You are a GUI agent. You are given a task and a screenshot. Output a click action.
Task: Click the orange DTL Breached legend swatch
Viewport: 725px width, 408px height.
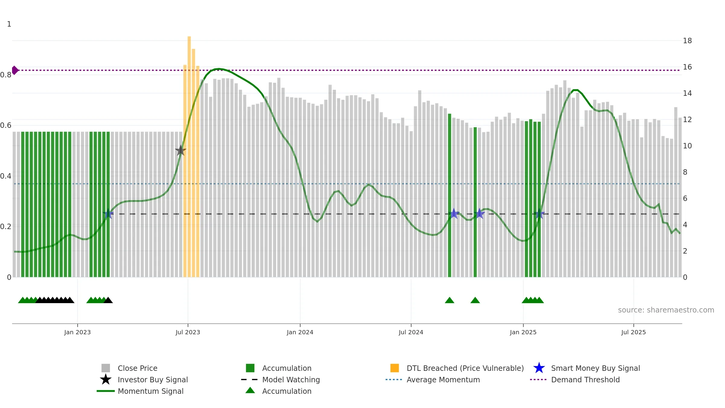[x=395, y=368]
